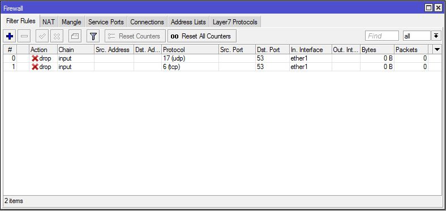Click the red drop icon in rule 0

[35, 59]
